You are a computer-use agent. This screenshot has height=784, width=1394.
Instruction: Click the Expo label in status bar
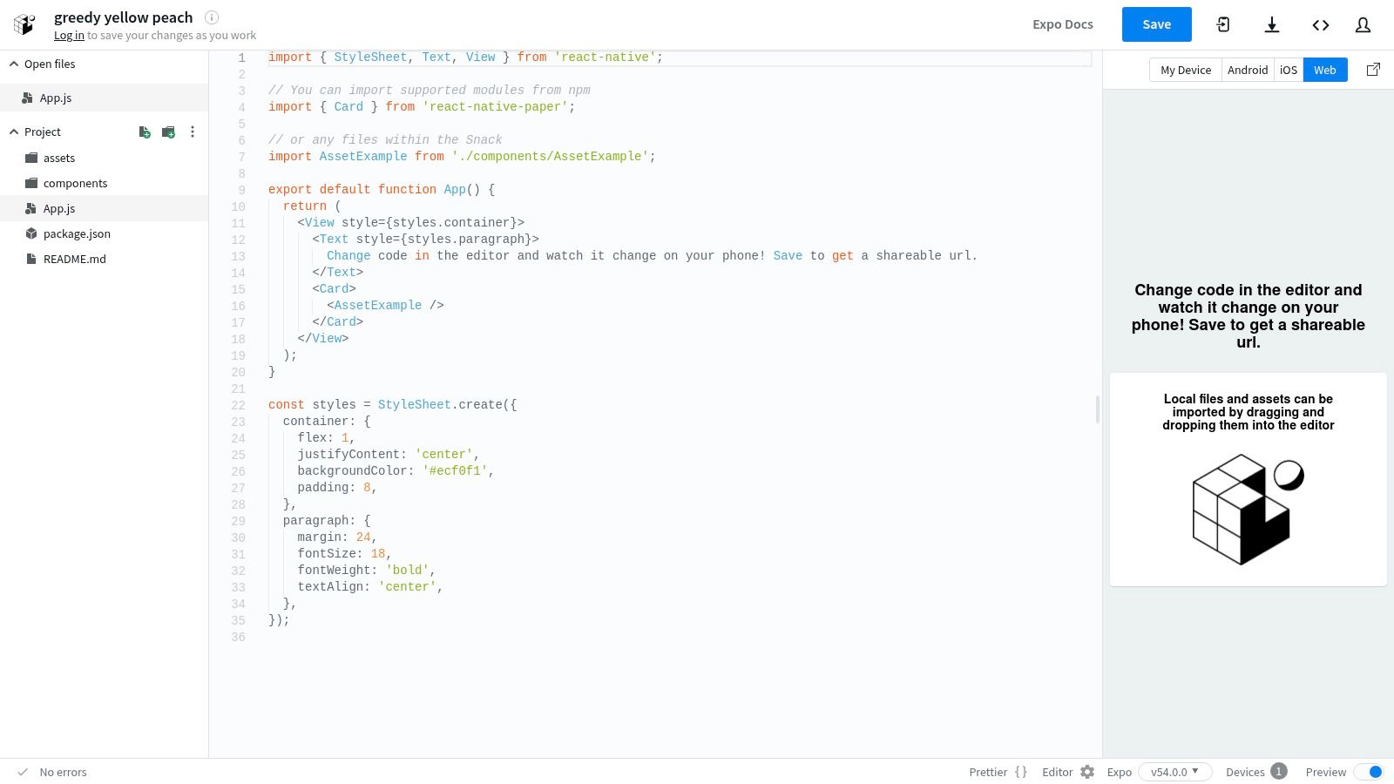[x=1120, y=772]
